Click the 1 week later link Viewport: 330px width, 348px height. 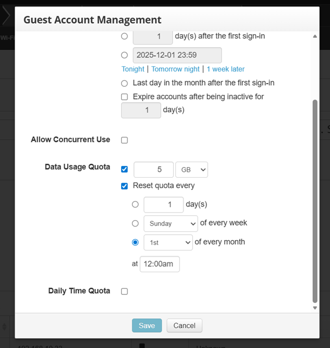point(225,69)
